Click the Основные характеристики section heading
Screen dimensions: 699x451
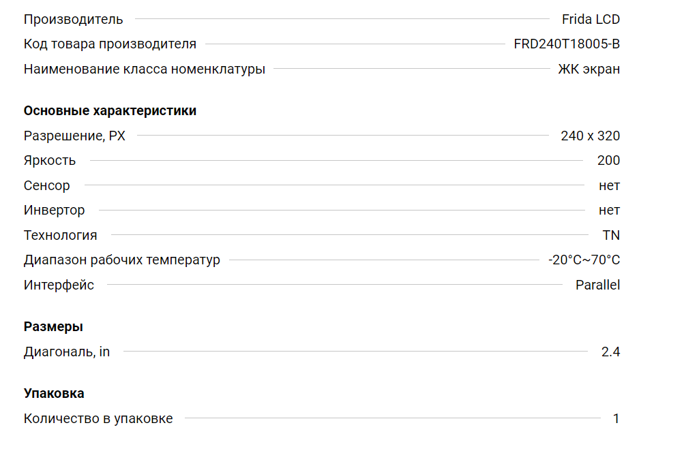pos(110,110)
